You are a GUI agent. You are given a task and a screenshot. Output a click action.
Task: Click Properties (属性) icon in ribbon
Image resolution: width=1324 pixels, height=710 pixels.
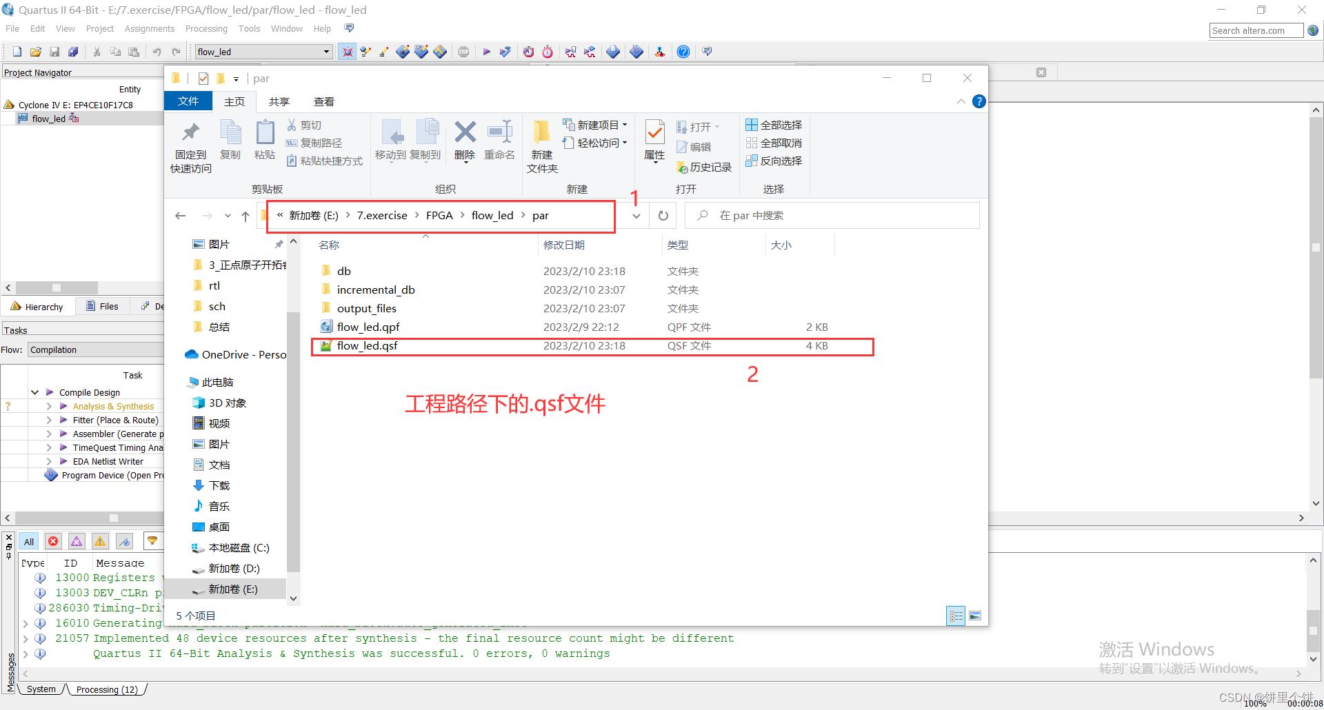654,141
